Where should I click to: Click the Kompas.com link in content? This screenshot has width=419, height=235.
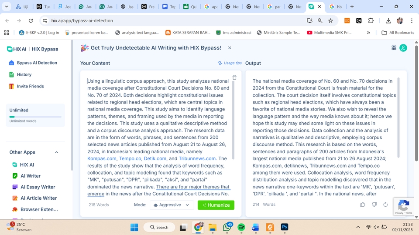[x=102, y=158]
